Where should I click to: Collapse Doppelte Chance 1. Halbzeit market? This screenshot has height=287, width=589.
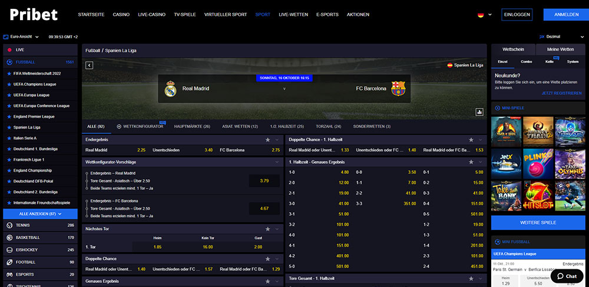point(481,139)
